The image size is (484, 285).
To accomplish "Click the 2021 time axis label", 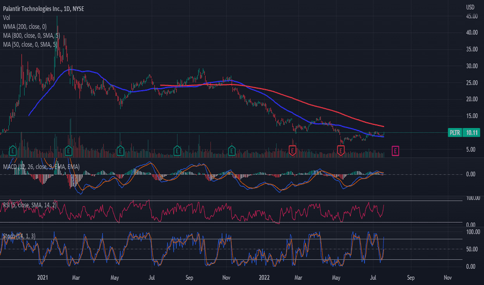I will point(43,278).
